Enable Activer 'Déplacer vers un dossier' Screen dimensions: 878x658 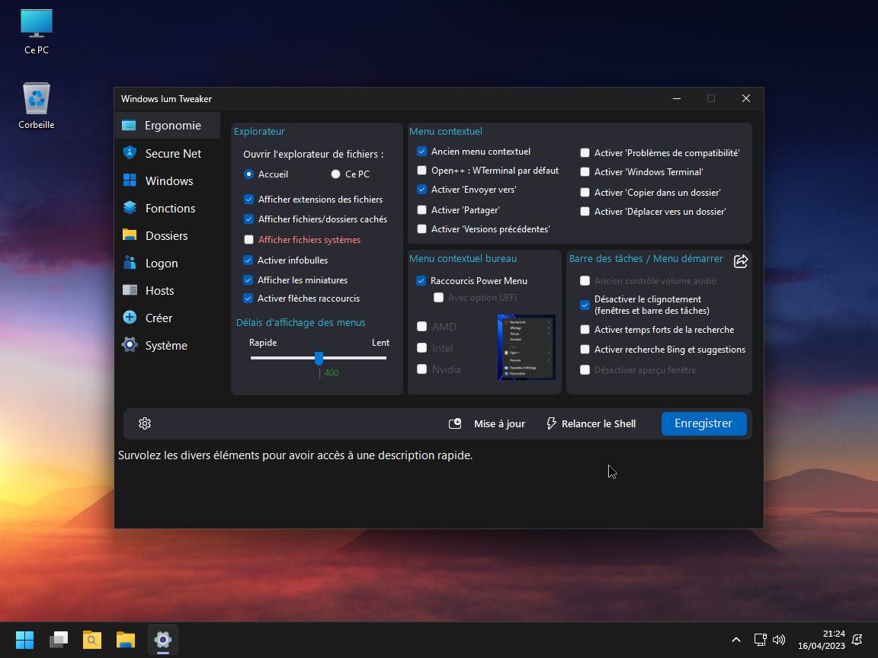click(585, 212)
